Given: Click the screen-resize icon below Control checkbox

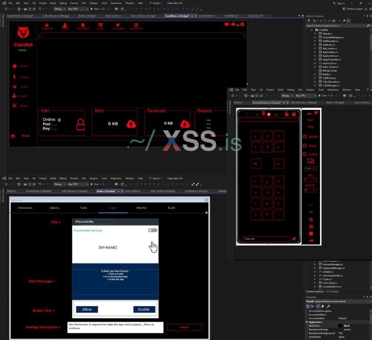Looking at the screenshot, I should (x=311, y=161).
